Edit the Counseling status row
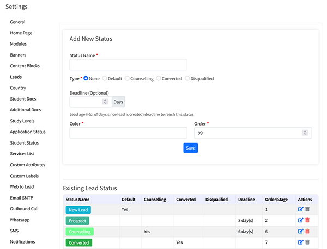327x249 pixels. [300, 231]
